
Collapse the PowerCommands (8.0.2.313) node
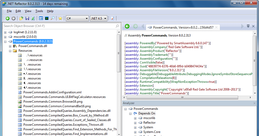(x=5, y=42)
